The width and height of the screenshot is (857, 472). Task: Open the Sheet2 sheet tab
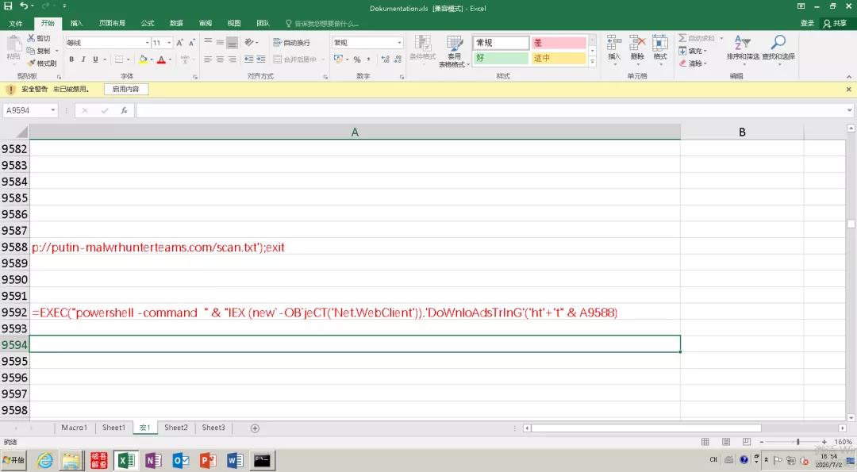pos(176,428)
